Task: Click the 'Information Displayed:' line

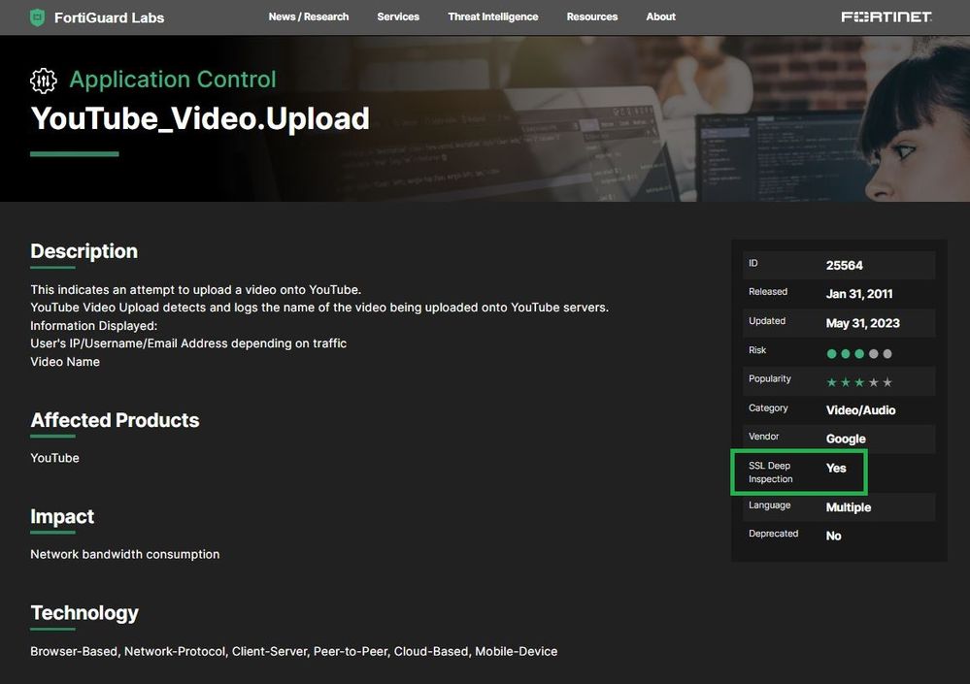Action: [94, 326]
